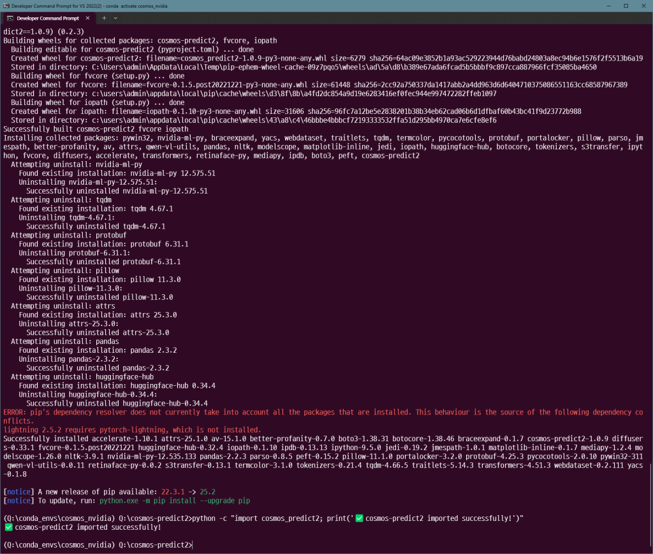Open a new tab with plus button
The width and height of the screenshot is (653, 554).
[105, 18]
